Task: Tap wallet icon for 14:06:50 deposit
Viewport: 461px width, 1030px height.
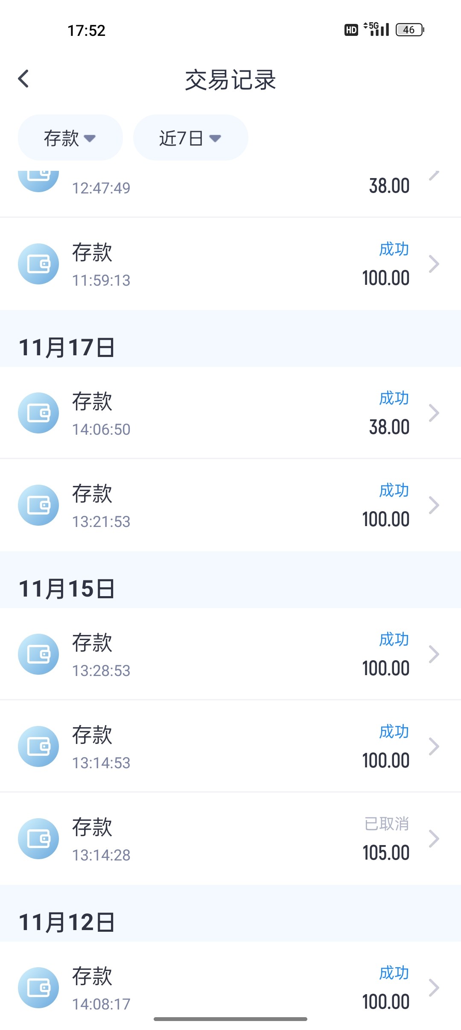Action: click(38, 413)
